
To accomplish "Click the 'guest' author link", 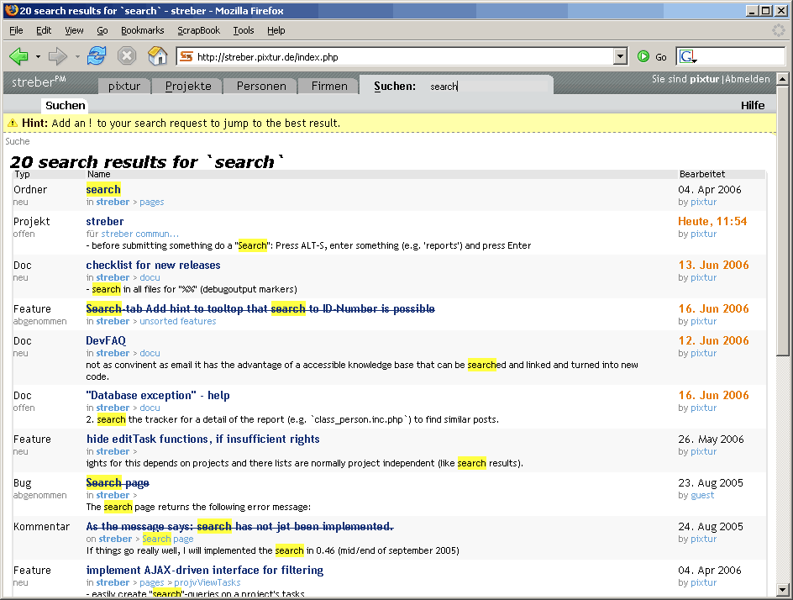I will point(702,495).
